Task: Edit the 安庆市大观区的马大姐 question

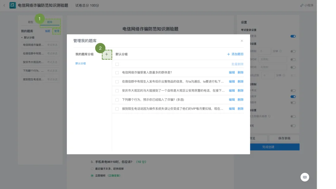Action: [232, 91]
